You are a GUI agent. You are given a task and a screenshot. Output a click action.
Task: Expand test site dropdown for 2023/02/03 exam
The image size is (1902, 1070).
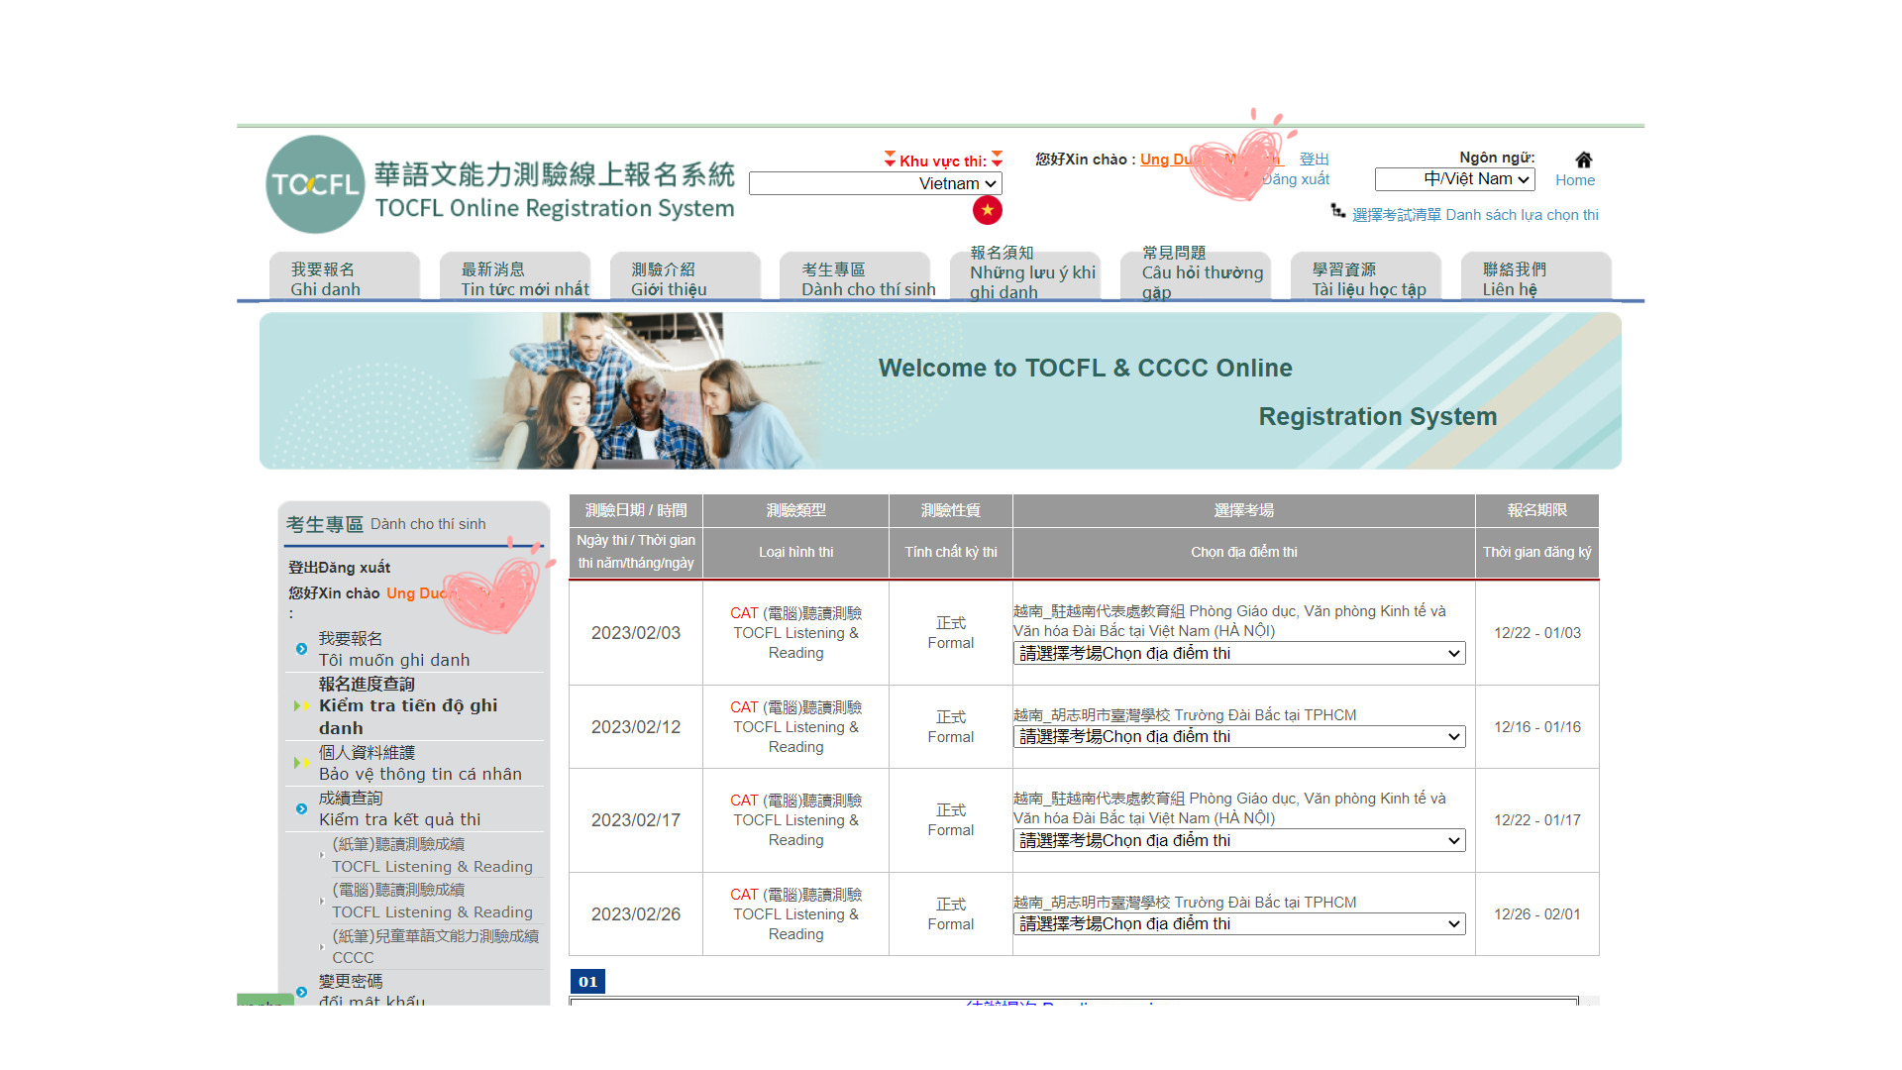point(1238,654)
